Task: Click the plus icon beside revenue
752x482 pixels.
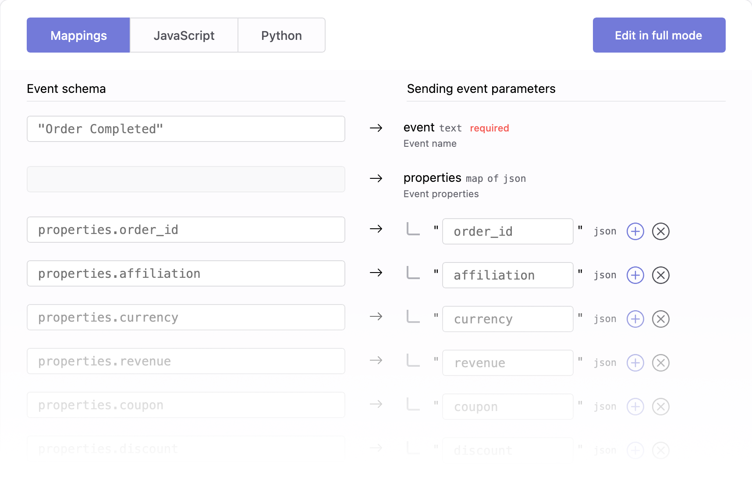Action: point(635,363)
